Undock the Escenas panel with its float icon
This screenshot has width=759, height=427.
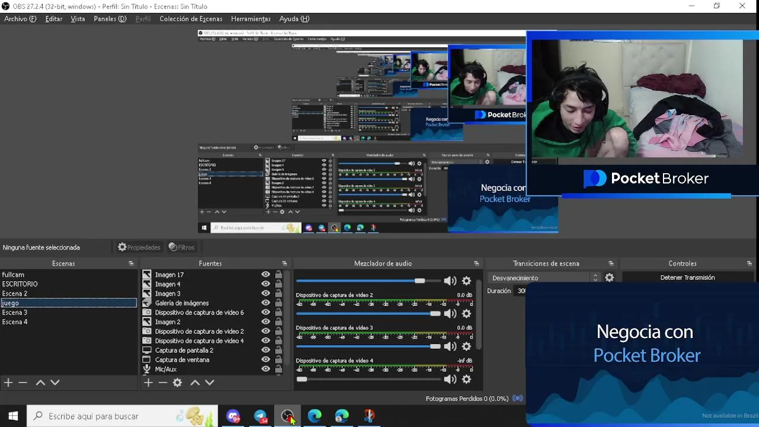pos(131,263)
